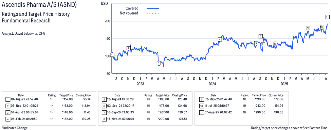Click the 2023 year label on axis
331x130 pixels.
[x=140, y=84]
